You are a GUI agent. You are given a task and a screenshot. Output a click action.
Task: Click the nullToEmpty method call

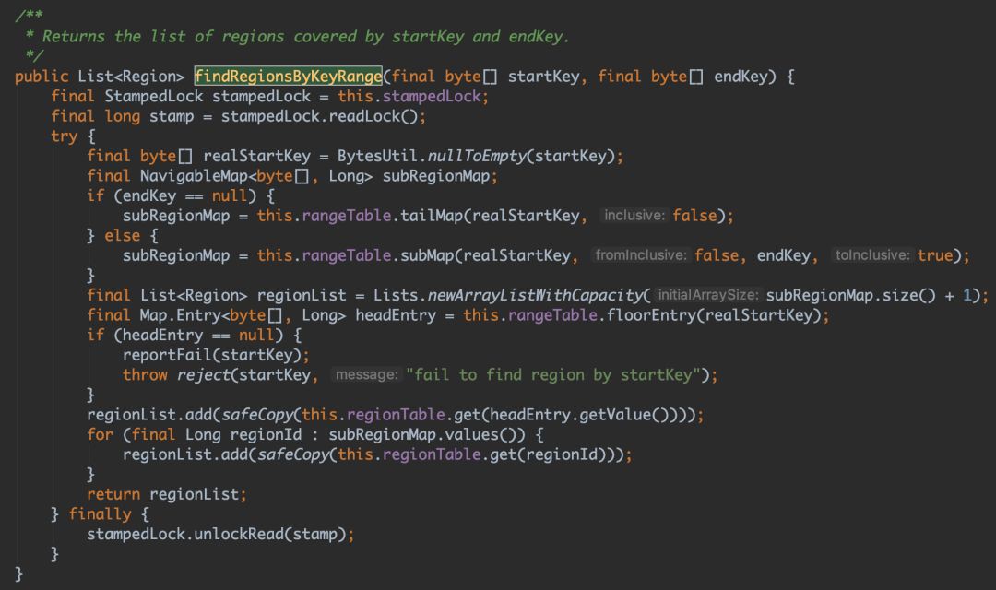click(x=477, y=156)
